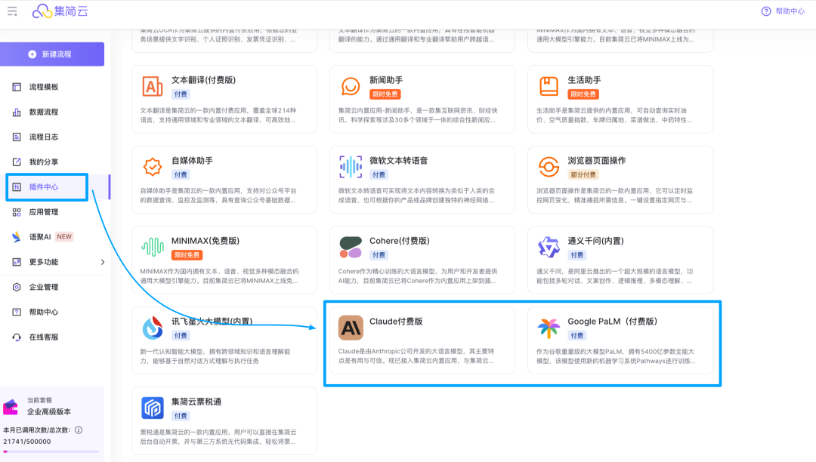This screenshot has height=462, width=816.
Task: Open the MINIMAX(免费版) green wave icon
Action: coord(153,247)
